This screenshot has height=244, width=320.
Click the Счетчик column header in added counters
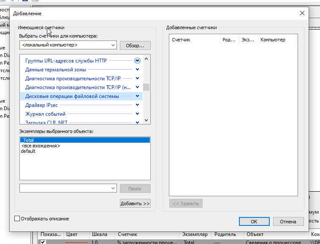pyautogui.click(x=195, y=40)
